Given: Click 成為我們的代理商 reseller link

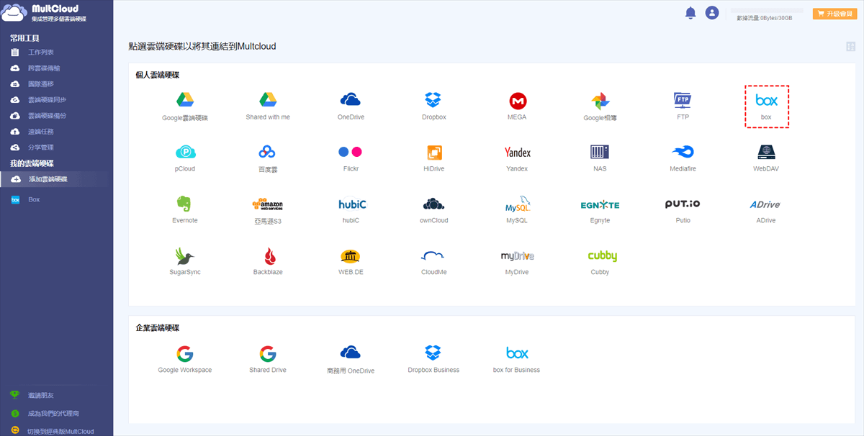Looking at the screenshot, I should [53, 414].
